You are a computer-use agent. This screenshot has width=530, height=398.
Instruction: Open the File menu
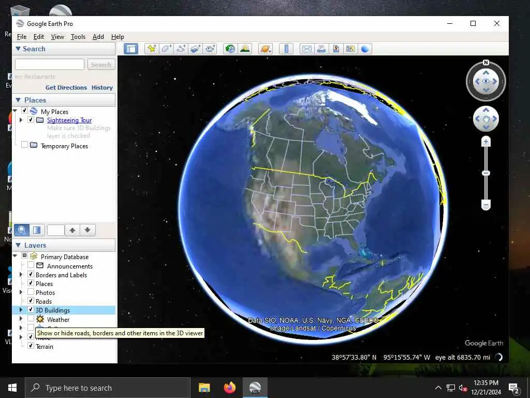(22, 37)
